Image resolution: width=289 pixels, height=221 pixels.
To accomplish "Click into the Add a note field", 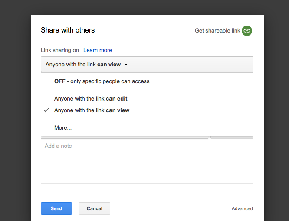I will click(x=147, y=162).
